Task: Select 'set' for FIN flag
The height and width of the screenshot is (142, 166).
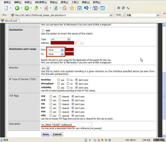Action: (x=51, y=104)
